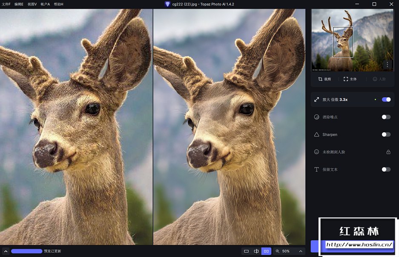The width and height of the screenshot is (399, 257).
Task: Click the 50% zoom value
Action: click(286, 251)
